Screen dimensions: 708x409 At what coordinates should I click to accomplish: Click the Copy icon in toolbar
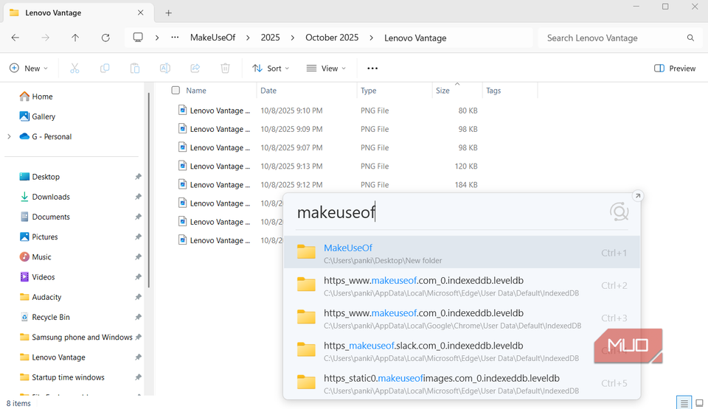(105, 68)
